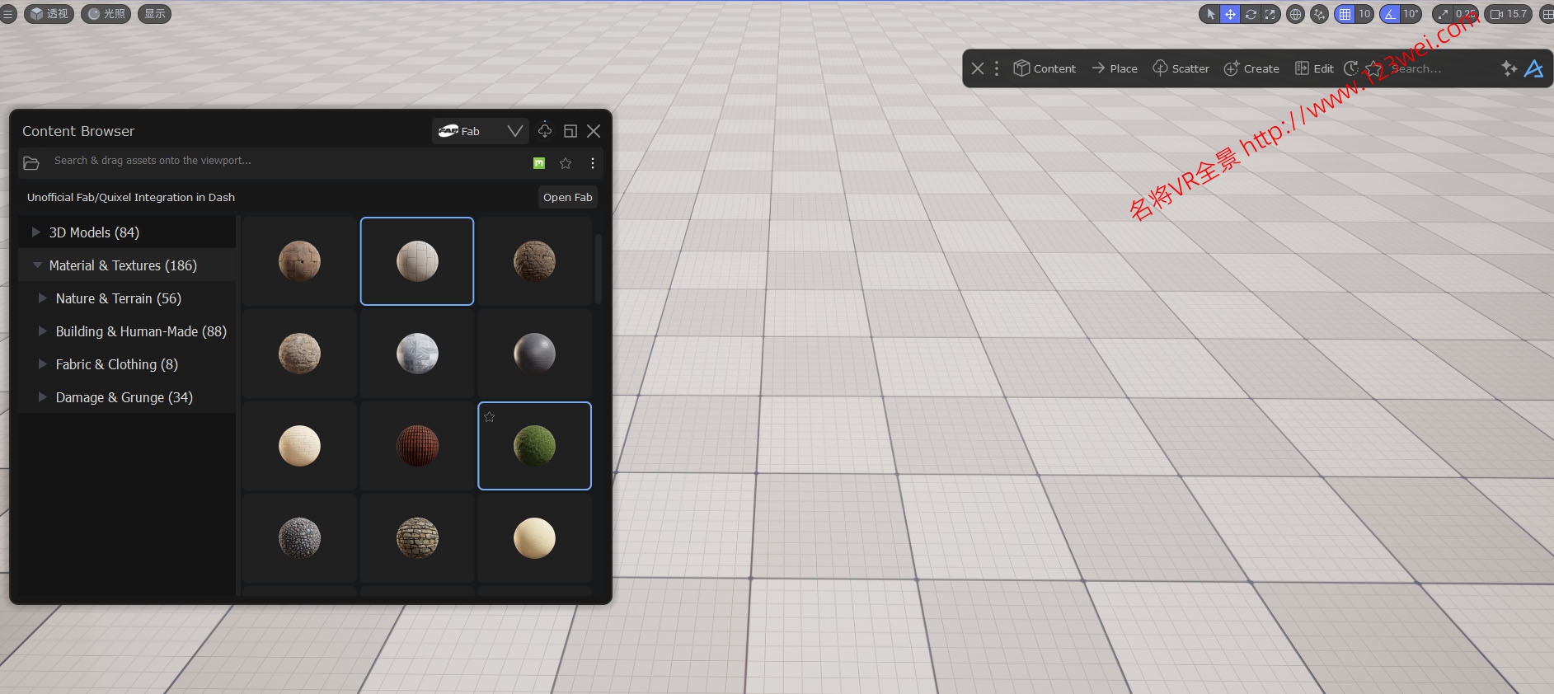Image resolution: width=1554 pixels, height=694 pixels.
Task: Expand the 3D Models category
Action: tap(35, 232)
